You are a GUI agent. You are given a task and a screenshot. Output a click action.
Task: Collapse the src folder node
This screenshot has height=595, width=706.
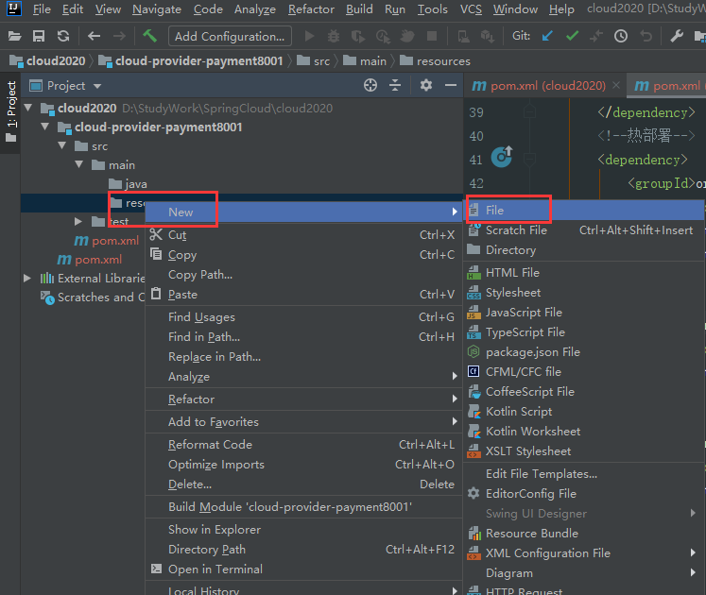pyautogui.click(x=62, y=145)
